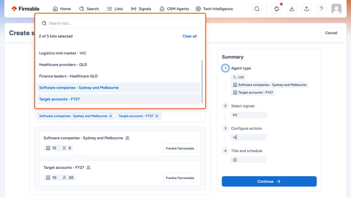Click shared-users icon beside Software companies card title

(x=127, y=138)
